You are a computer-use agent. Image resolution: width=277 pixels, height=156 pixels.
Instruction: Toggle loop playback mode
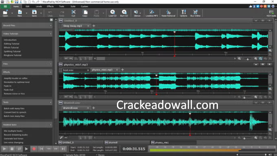[19, 149]
